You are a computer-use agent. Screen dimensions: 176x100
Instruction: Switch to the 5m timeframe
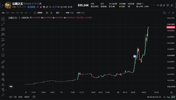point(8,13)
